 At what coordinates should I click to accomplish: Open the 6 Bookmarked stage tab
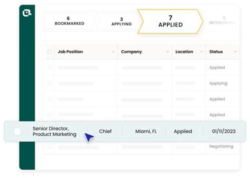(x=69, y=21)
